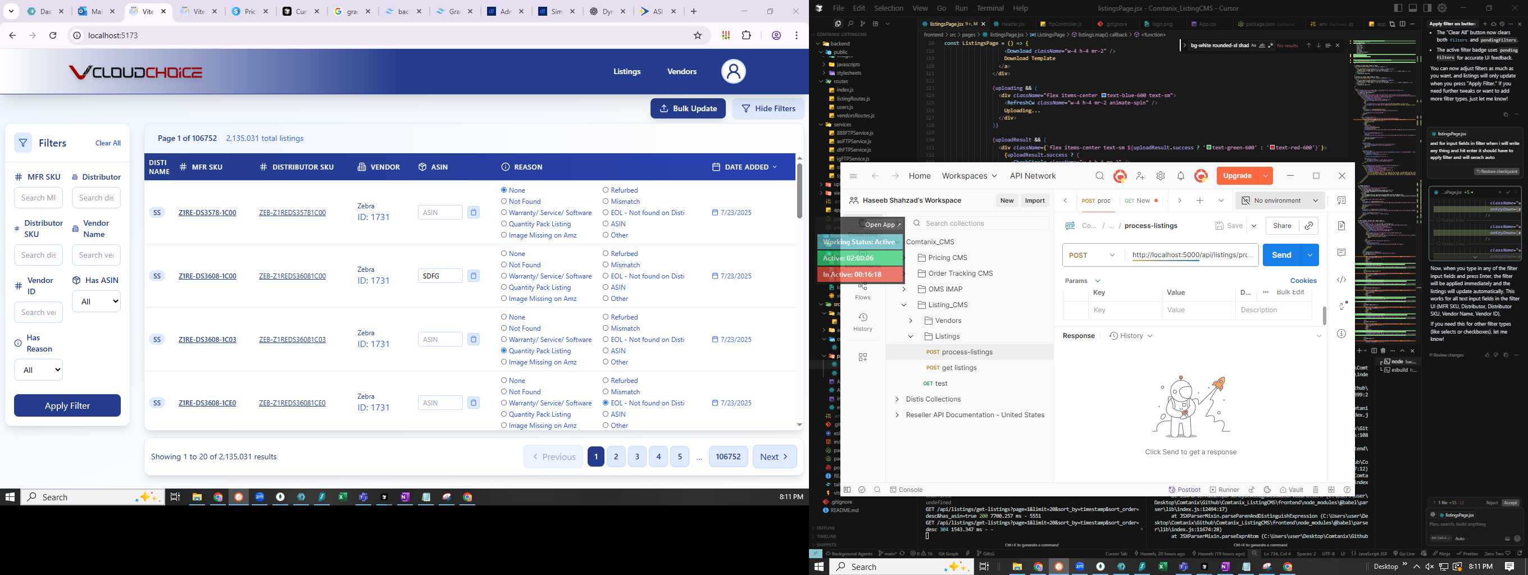Open Excel from left taskbar
This screenshot has width=1528, height=575.
(342, 497)
